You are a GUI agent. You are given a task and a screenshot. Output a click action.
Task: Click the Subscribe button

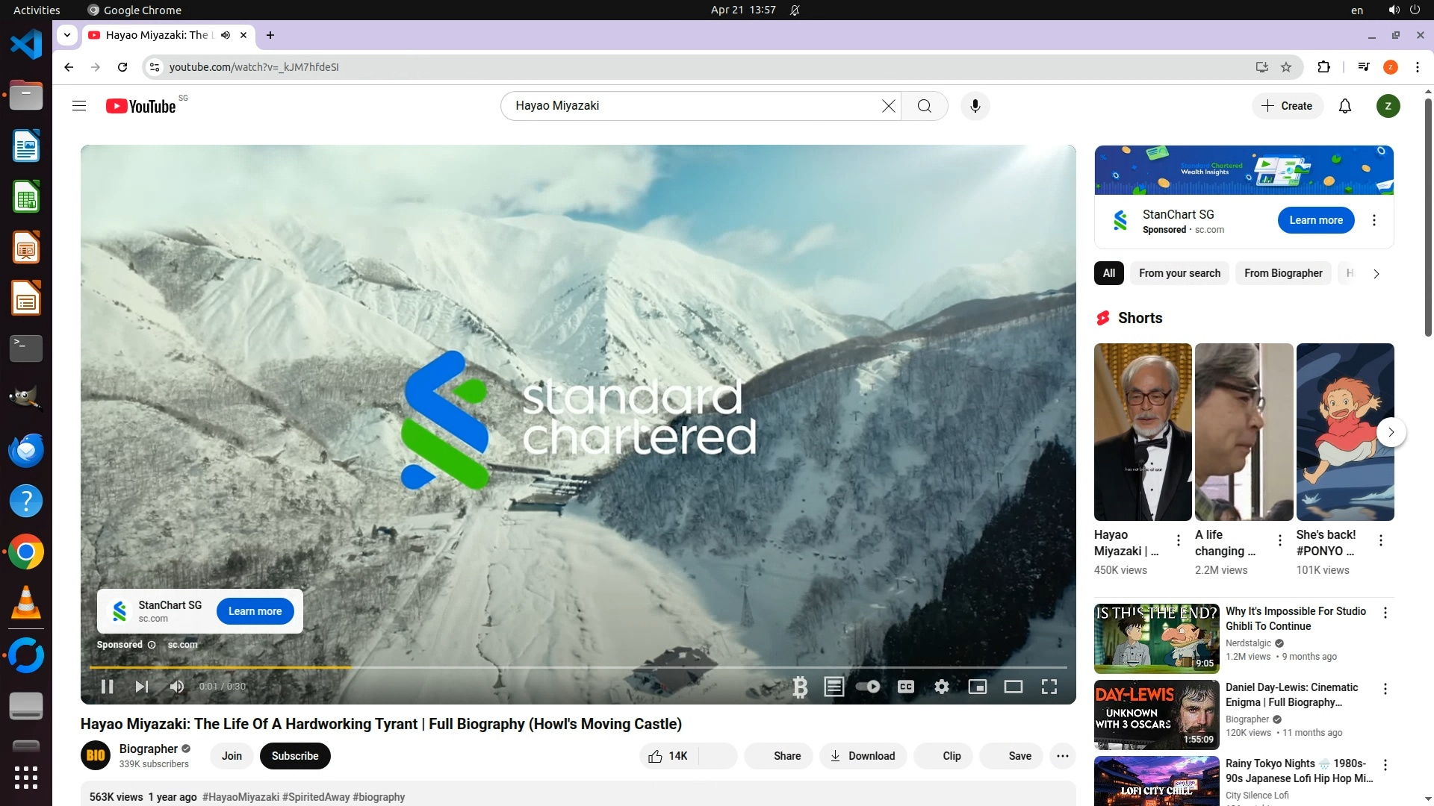click(294, 756)
